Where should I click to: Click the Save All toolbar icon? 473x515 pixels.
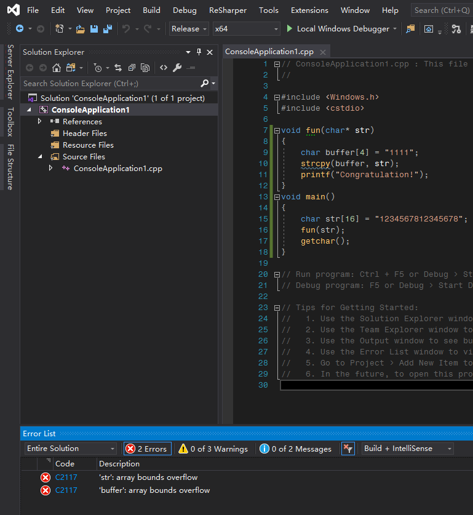coord(108,29)
